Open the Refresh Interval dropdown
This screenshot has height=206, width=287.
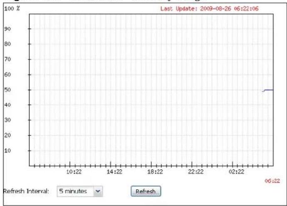tap(79, 191)
